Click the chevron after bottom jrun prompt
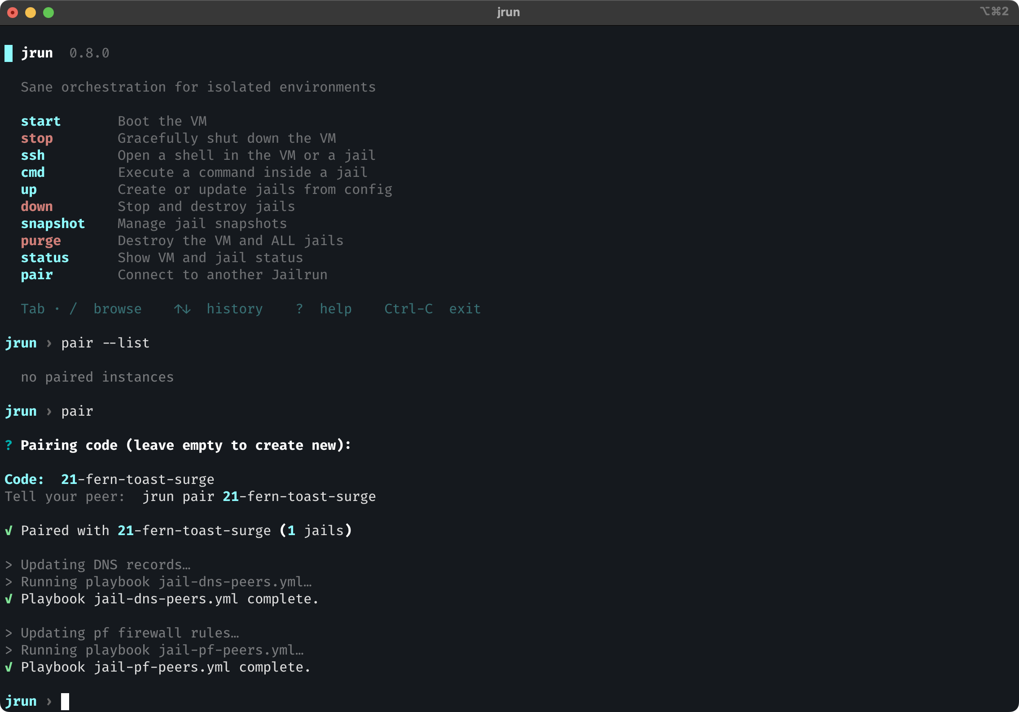 coord(49,701)
